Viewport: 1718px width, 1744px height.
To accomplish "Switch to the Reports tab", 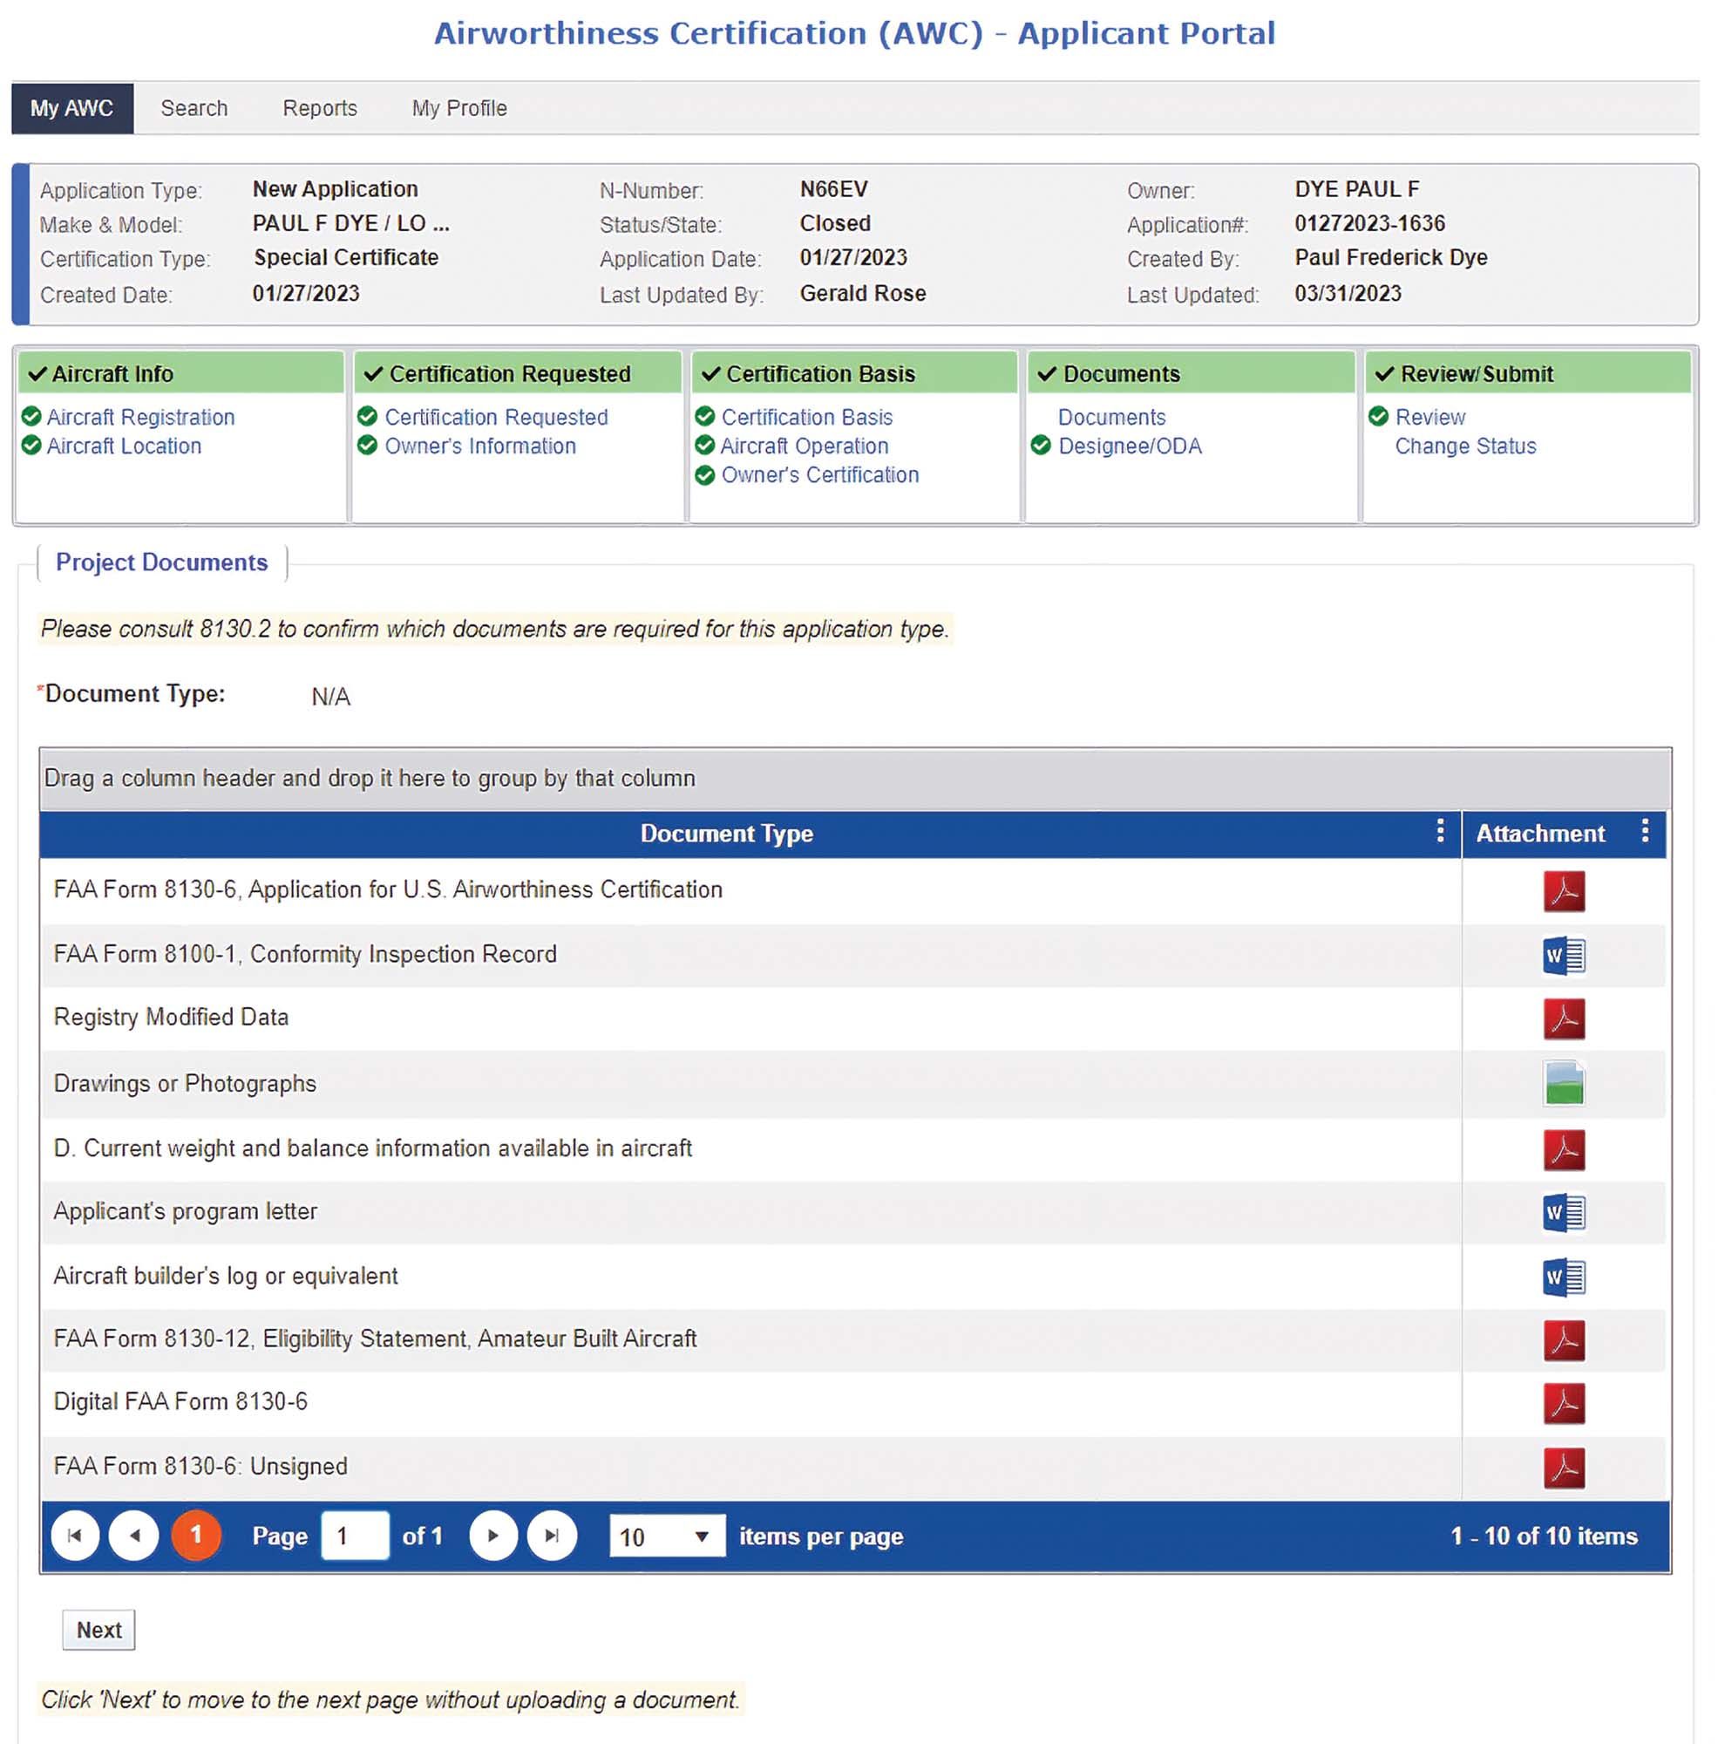I will (x=319, y=108).
